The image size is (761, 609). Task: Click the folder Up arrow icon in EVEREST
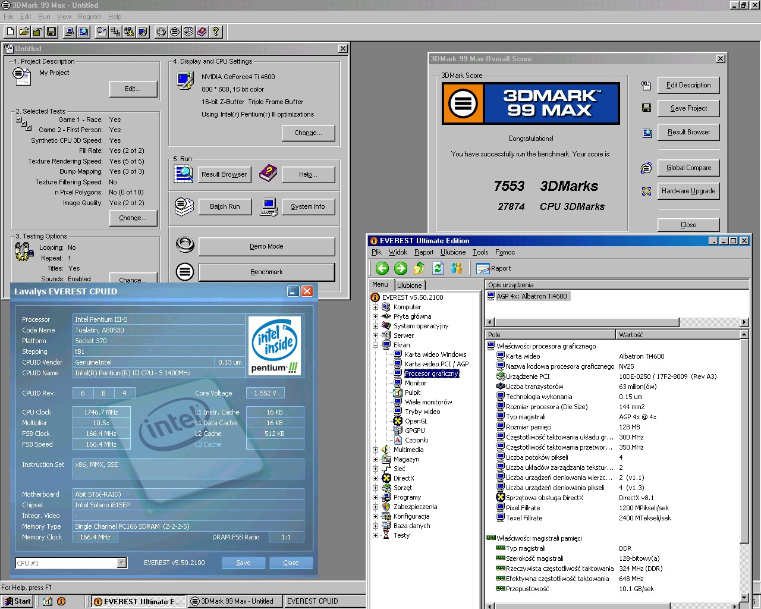click(419, 268)
